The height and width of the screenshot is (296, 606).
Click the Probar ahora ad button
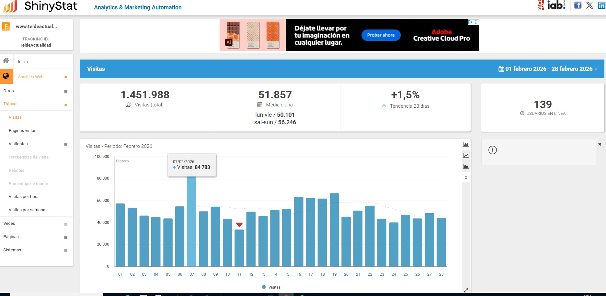click(x=381, y=35)
